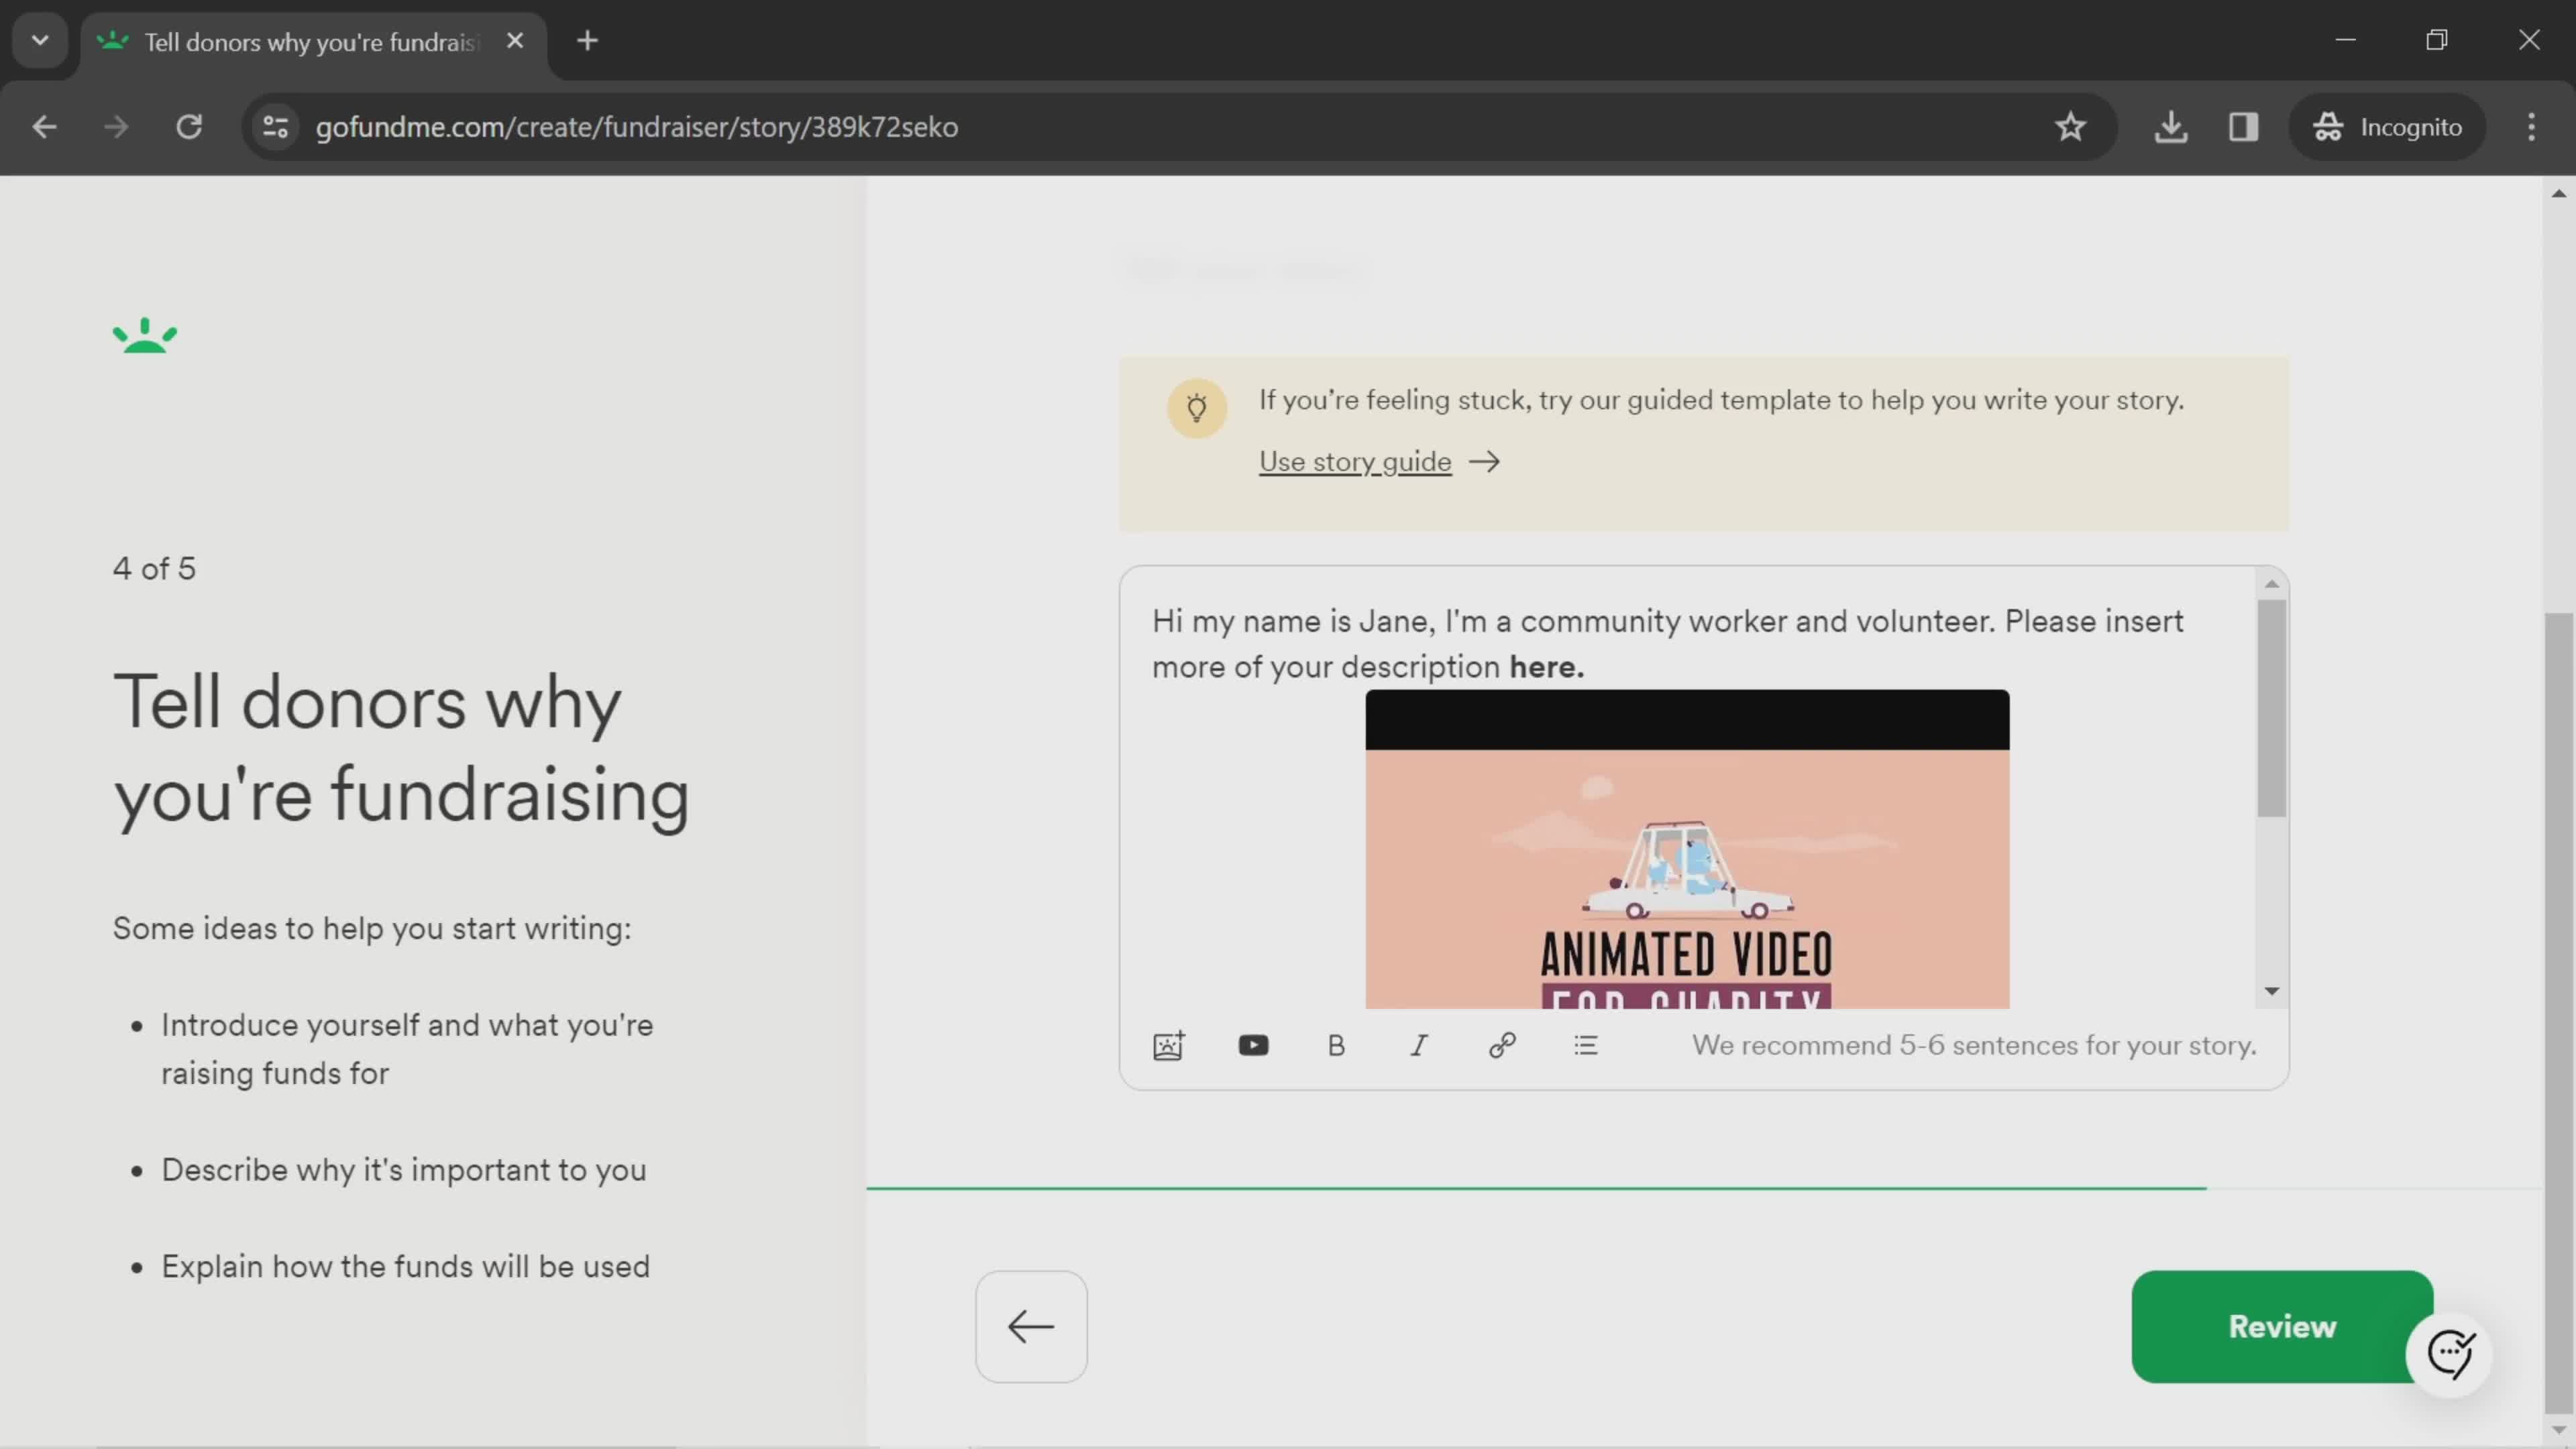Click the GoFundMe logo

coord(145,336)
